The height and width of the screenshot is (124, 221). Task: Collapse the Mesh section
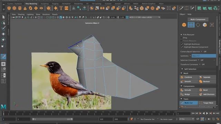coord(181,73)
